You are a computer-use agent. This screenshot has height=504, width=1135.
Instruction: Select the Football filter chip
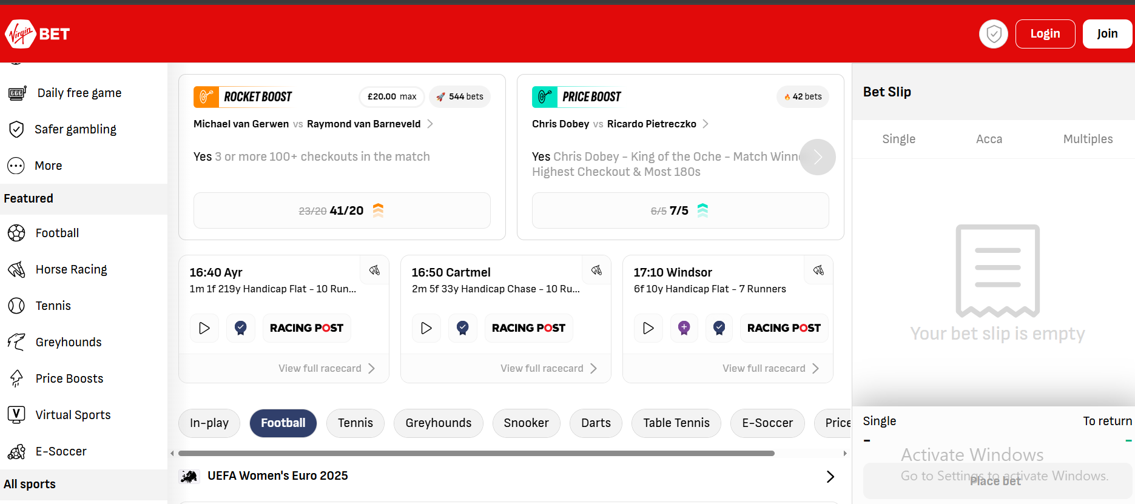click(x=283, y=423)
